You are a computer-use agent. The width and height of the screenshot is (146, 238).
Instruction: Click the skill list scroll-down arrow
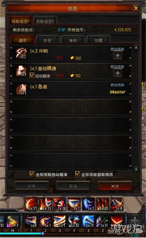tap(136, 169)
